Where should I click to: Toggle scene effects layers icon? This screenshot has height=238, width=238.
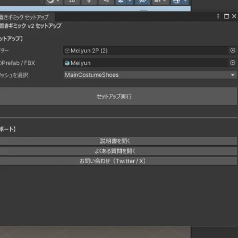coord(121,2)
